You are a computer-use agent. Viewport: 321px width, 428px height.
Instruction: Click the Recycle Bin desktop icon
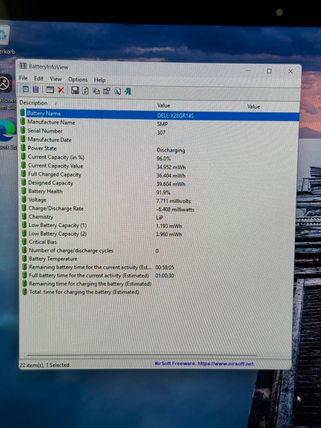[x=4, y=35]
